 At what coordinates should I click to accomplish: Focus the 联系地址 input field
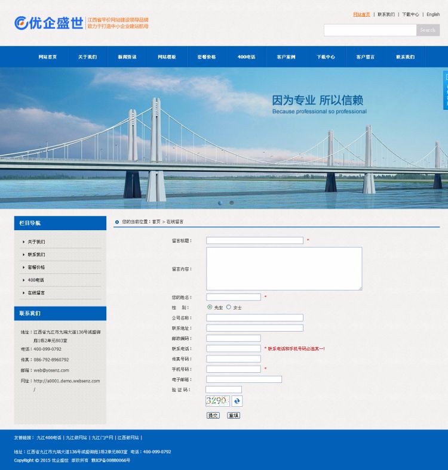tap(254, 328)
